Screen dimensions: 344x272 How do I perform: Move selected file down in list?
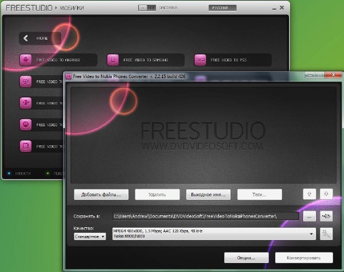coord(325,194)
